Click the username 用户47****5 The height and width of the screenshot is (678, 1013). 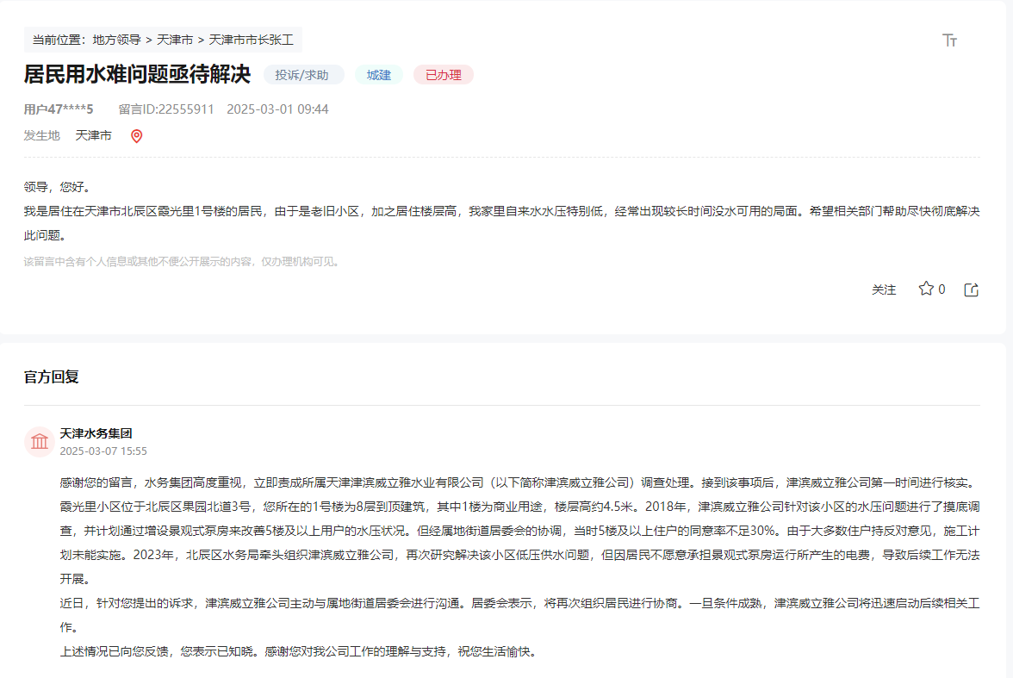(59, 109)
